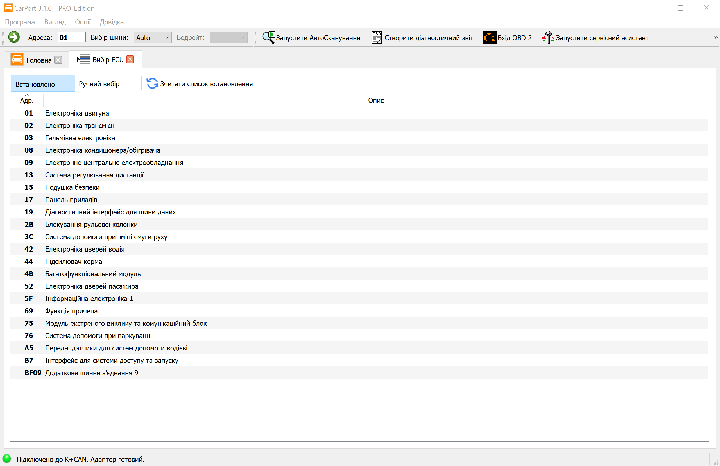The image size is (720, 466).
Task: Click the diagnostic report OBD icon
Action: tap(377, 38)
